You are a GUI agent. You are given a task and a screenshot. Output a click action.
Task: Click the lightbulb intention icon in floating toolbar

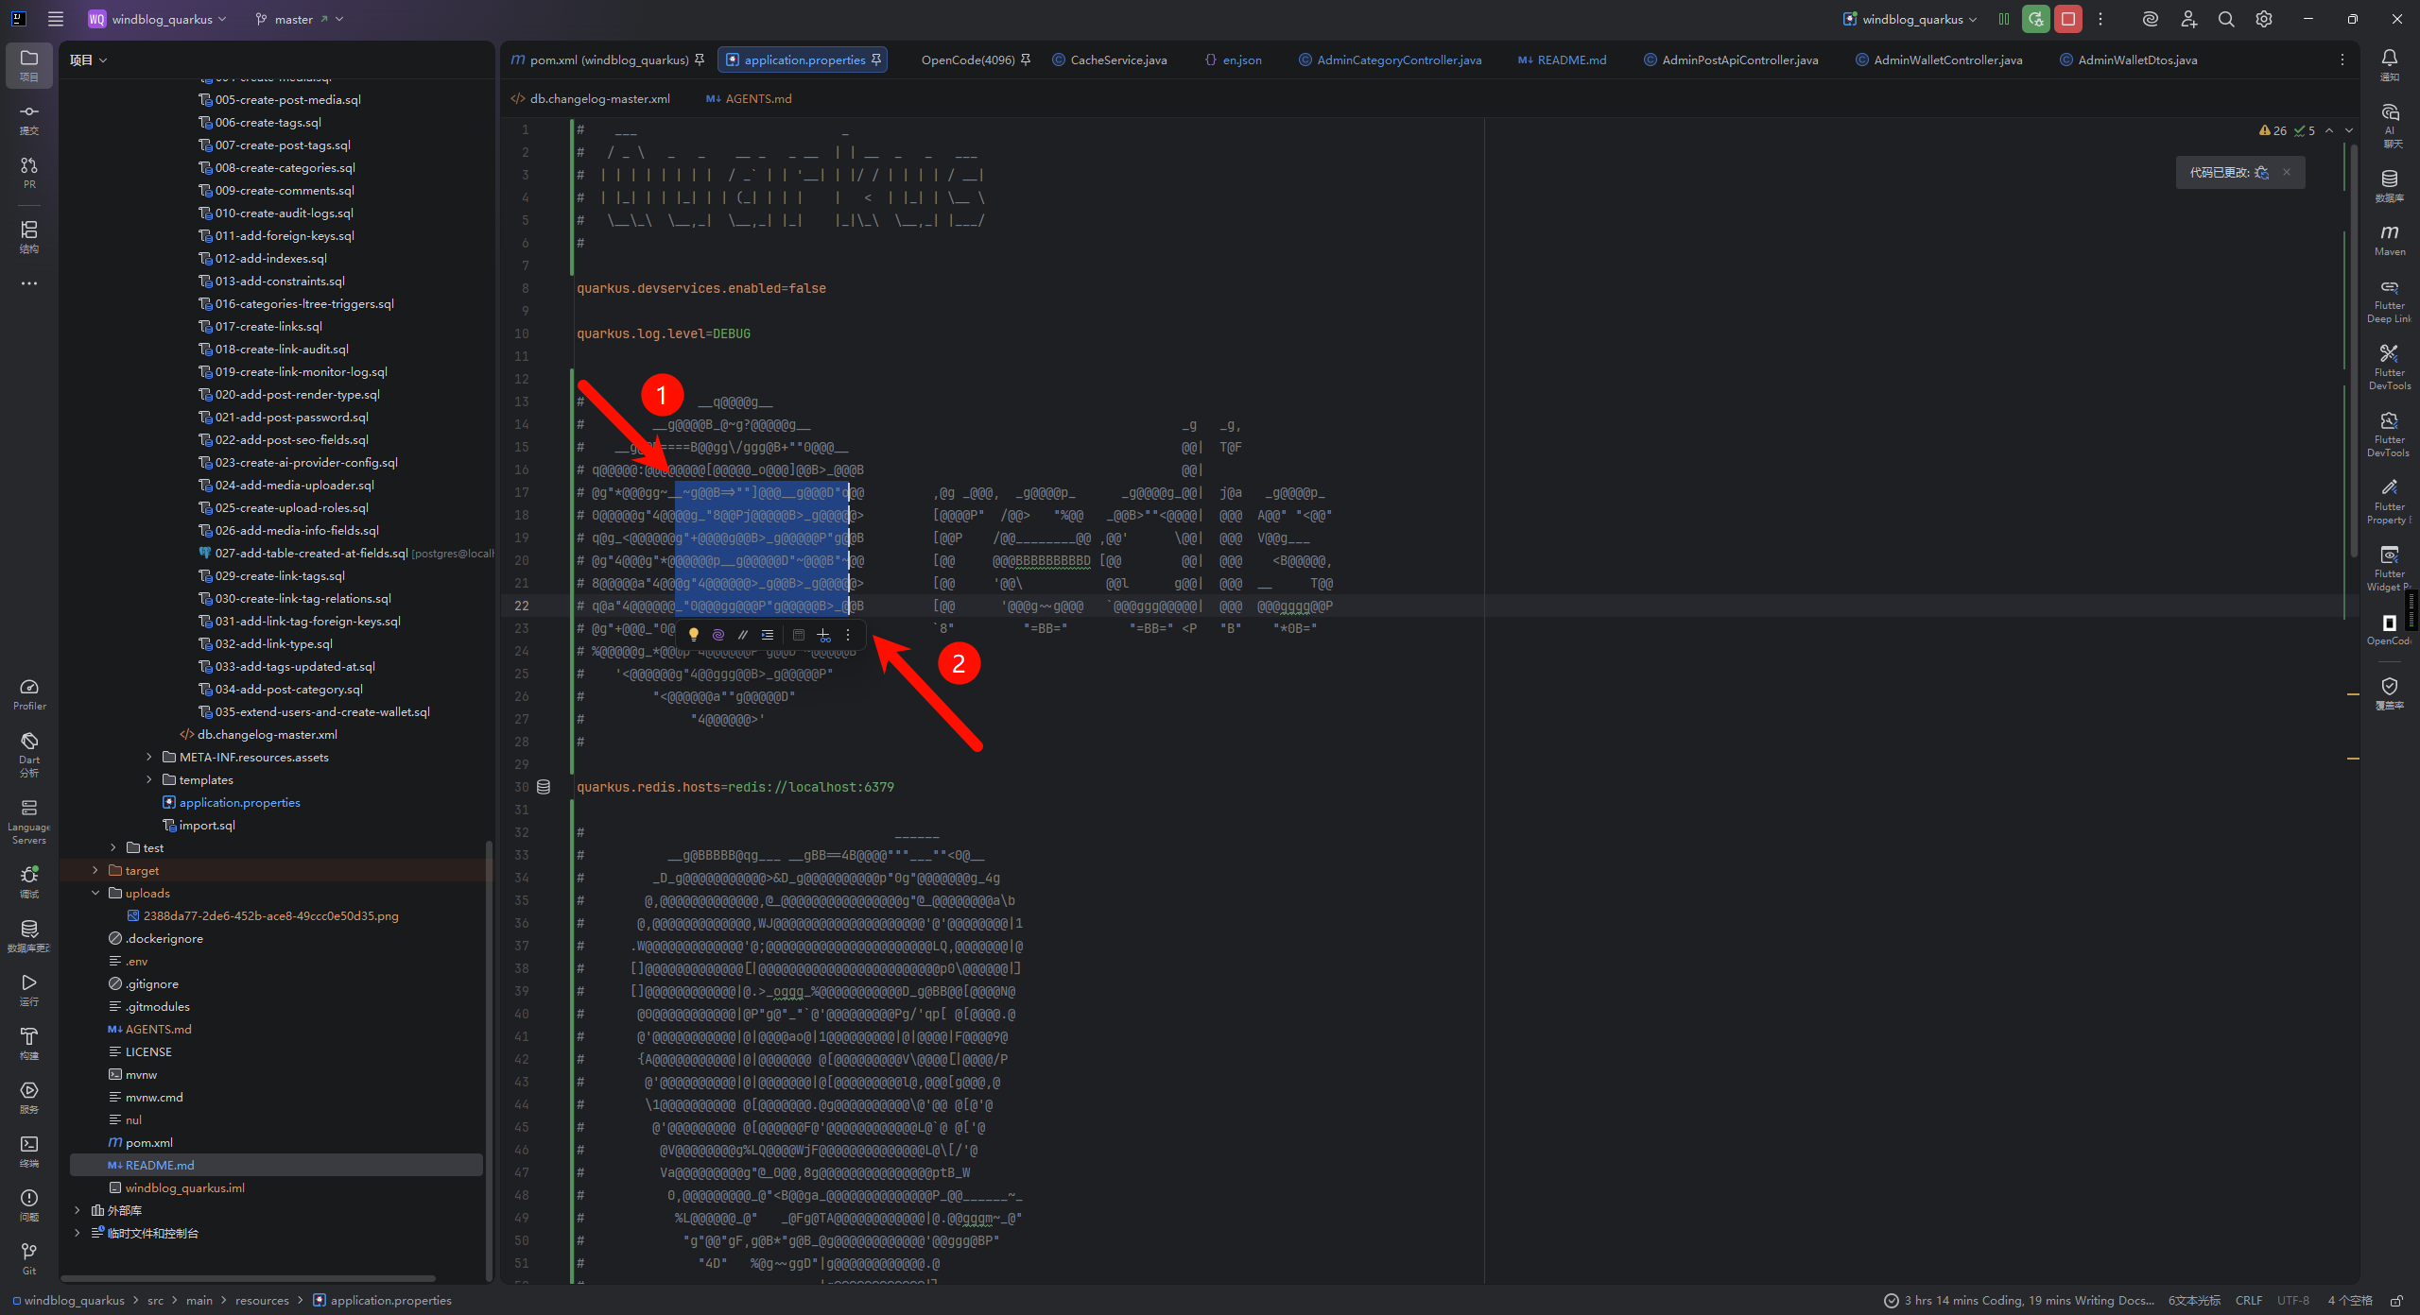point(693,635)
